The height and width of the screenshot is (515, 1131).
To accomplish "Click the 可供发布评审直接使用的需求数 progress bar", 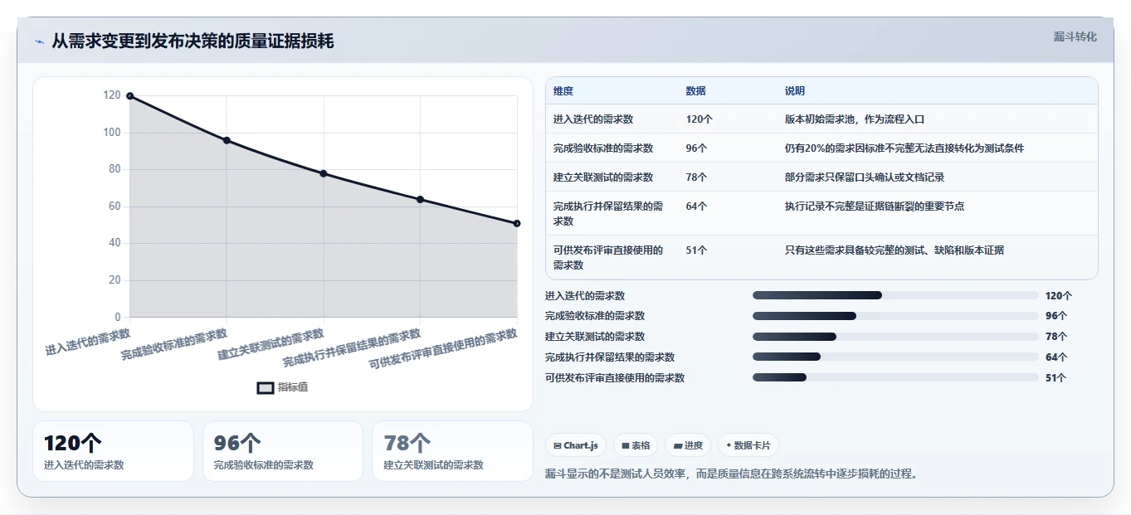I will pos(895,377).
